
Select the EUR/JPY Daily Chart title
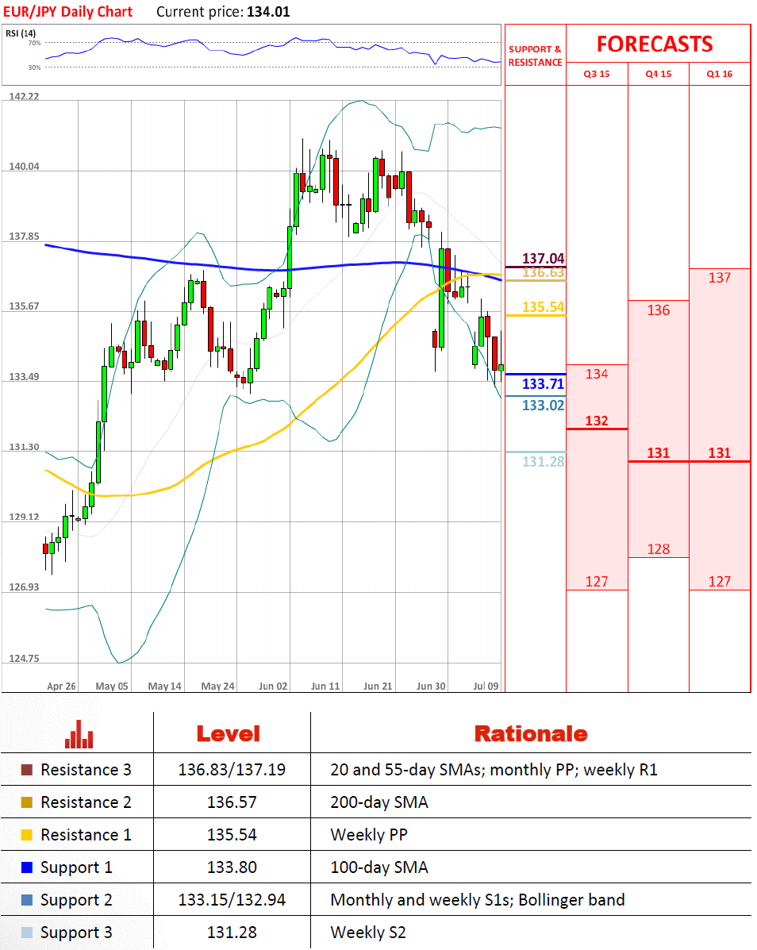[x=67, y=12]
